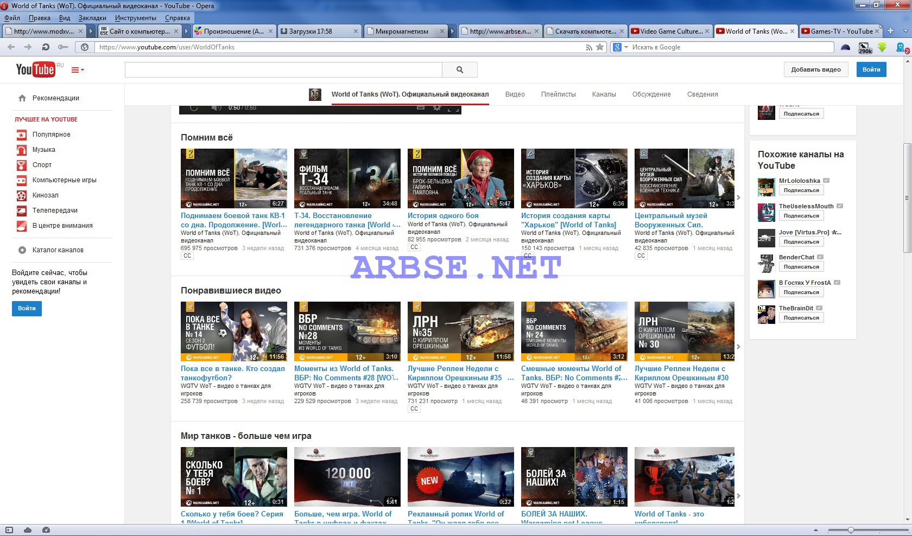Image resolution: width=912 pixels, height=536 pixels.
Task: Subscribe to TheBrainDit channel
Action: point(801,318)
